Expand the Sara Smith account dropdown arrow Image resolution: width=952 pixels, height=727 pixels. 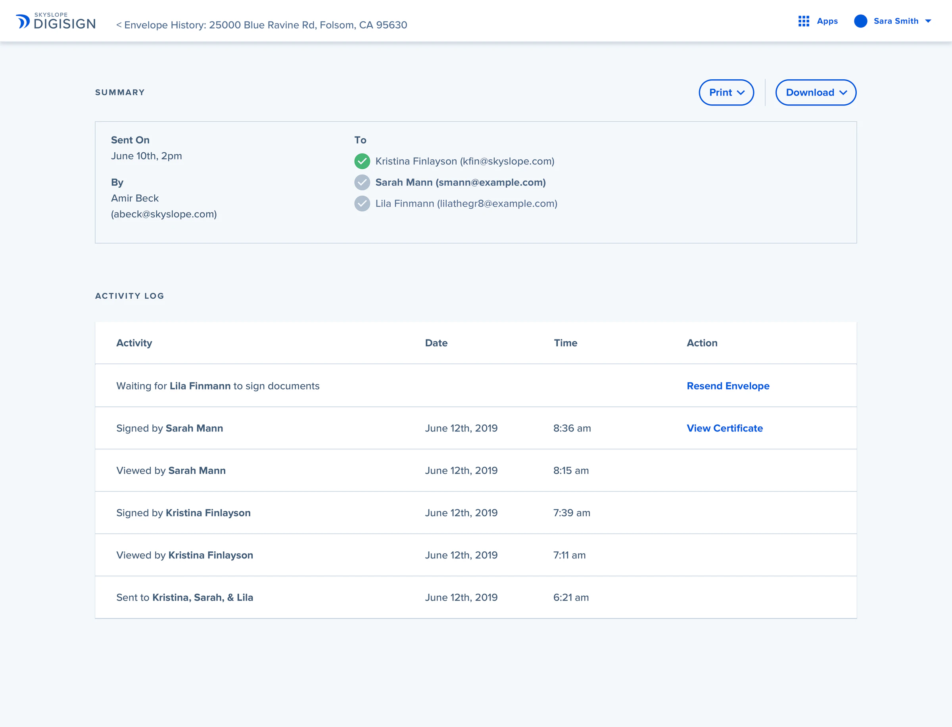928,21
